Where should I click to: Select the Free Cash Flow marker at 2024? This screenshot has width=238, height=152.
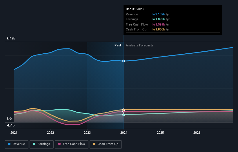point(123,111)
